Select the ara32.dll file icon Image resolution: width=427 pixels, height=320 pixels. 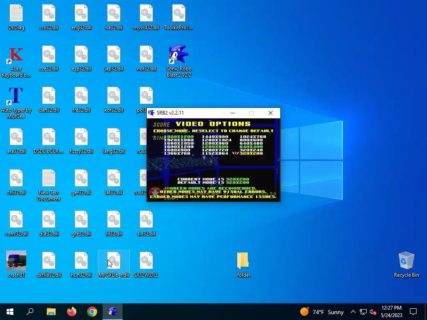click(16, 137)
